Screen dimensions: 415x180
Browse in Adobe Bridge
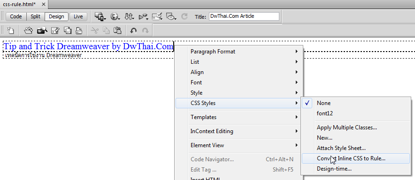[42, 30]
